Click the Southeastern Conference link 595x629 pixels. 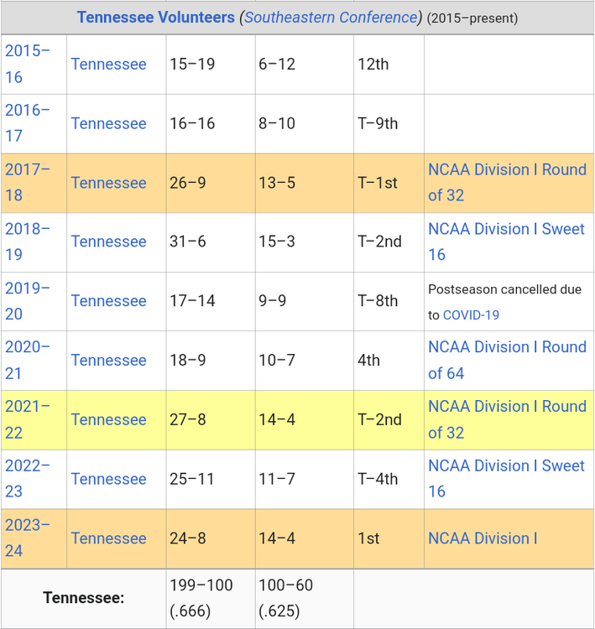click(x=330, y=17)
